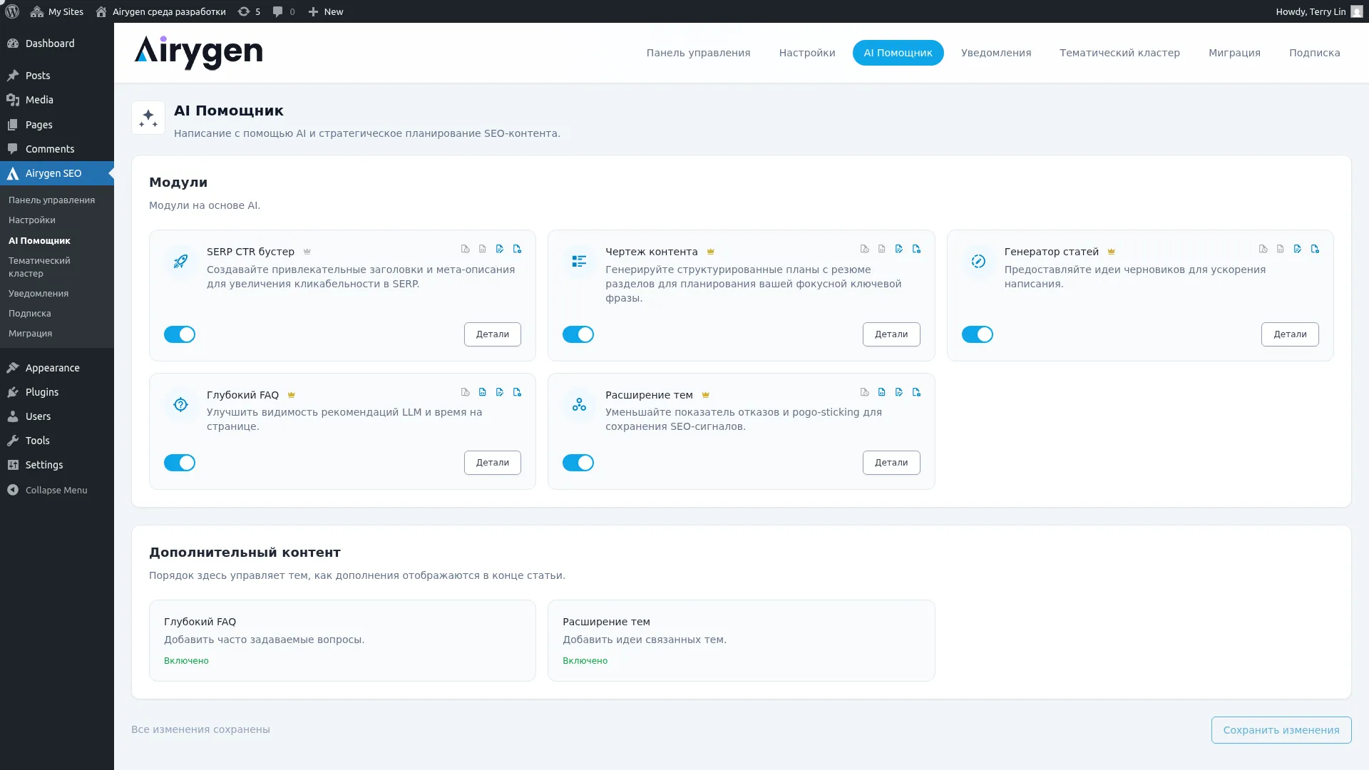1369x770 pixels.
Task: Click the pen-document icon on Расширение тем module card
Action: 898,392
